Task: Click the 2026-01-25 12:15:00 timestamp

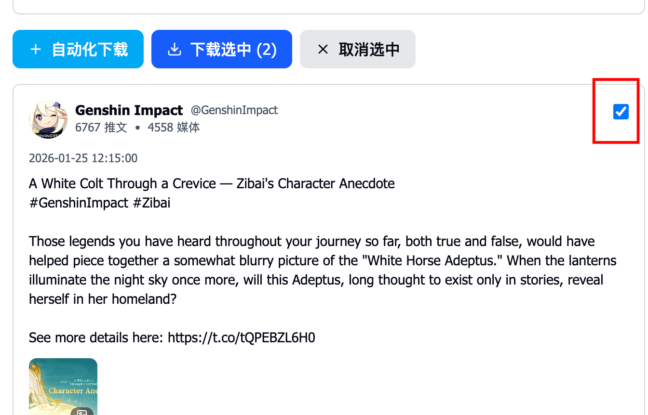Action: tap(83, 158)
